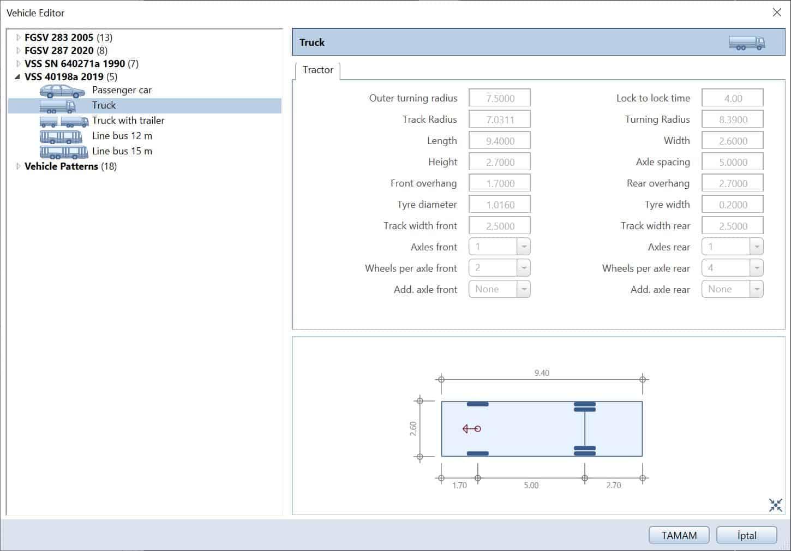791x551 pixels.
Task: Click the red steering arrow in diagram
Action: click(x=471, y=429)
